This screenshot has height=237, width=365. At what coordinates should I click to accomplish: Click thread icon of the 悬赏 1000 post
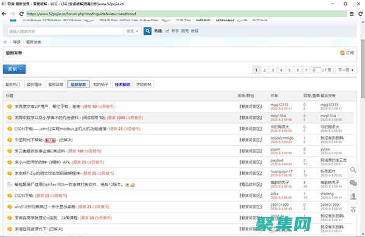(10, 118)
